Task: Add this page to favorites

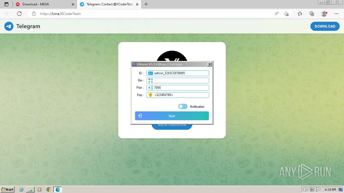Action: coord(286,14)
